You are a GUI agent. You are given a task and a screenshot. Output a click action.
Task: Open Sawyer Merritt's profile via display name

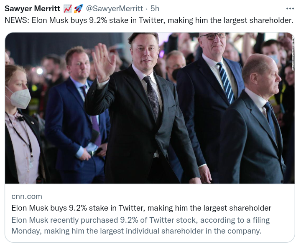[x=32, y=8]
